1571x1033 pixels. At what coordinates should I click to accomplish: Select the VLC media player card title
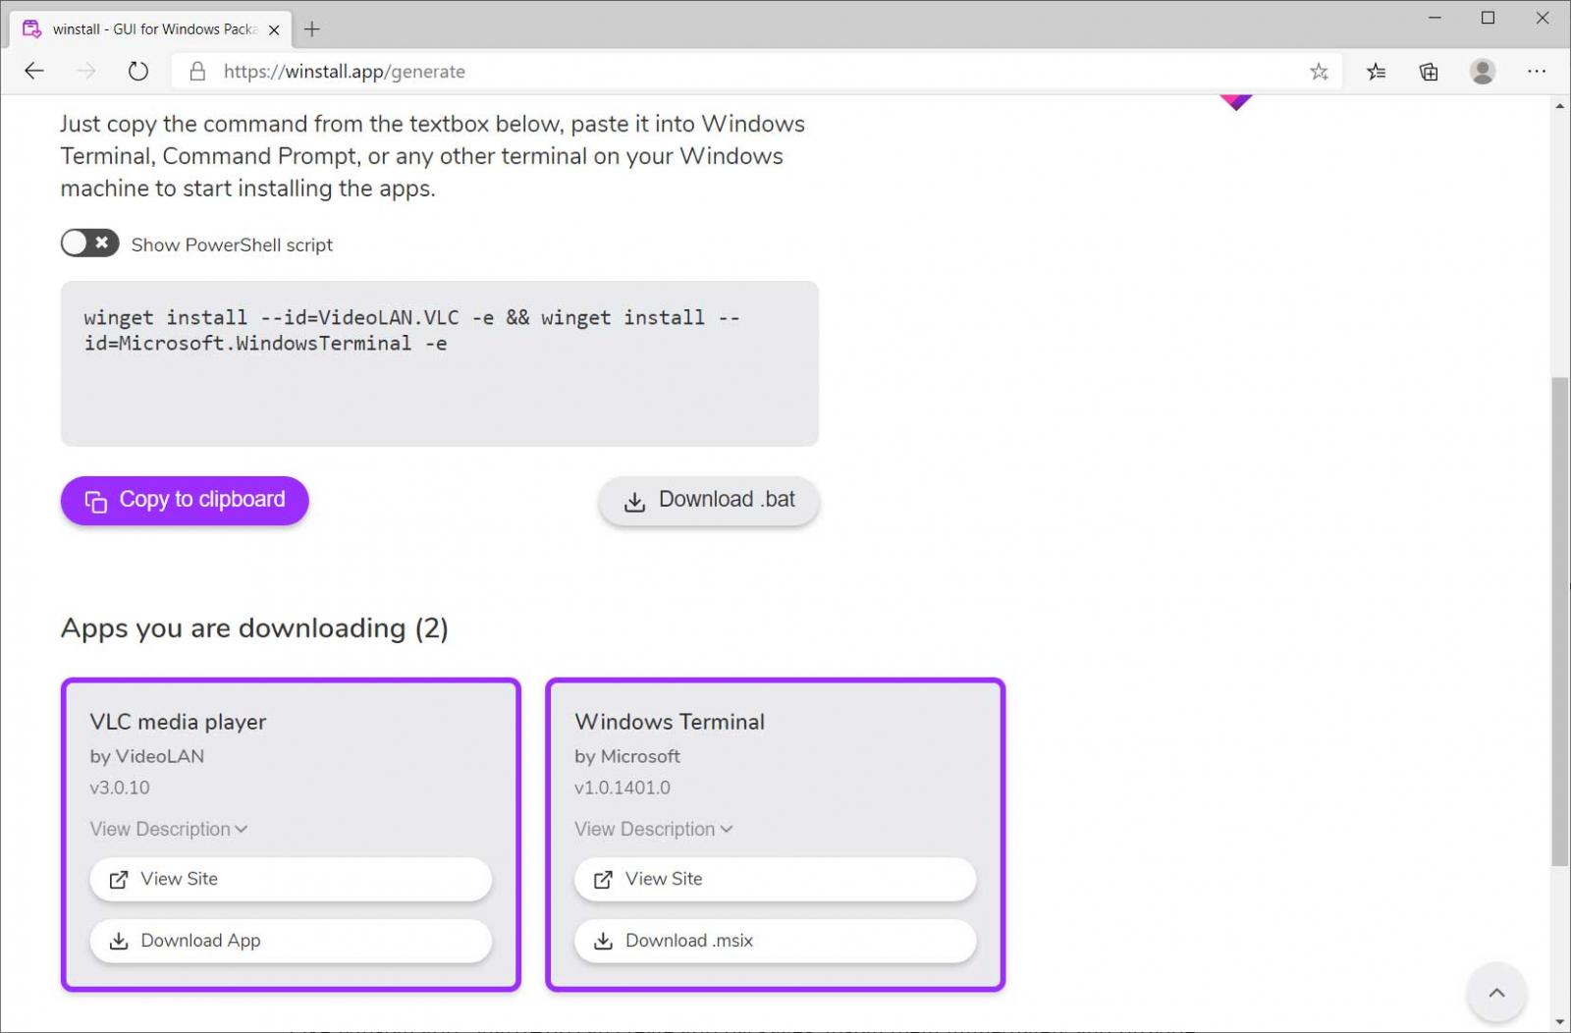(178, 722)
